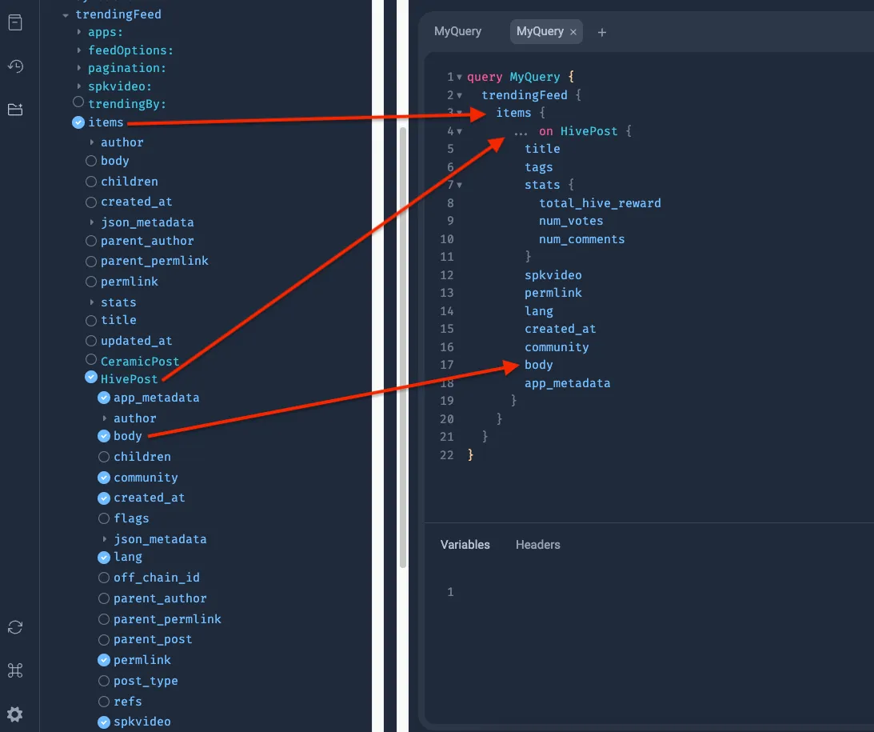Fold the trendingFeed block on line 2
The width and height of the screenshot is (874, 732).
[x=459, y=95]
